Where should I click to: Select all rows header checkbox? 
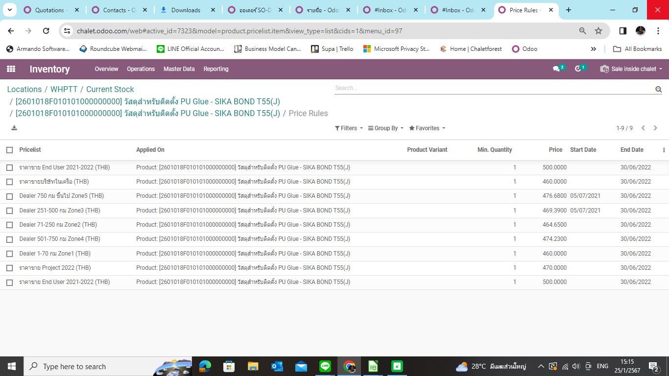[x=9, y=150]
